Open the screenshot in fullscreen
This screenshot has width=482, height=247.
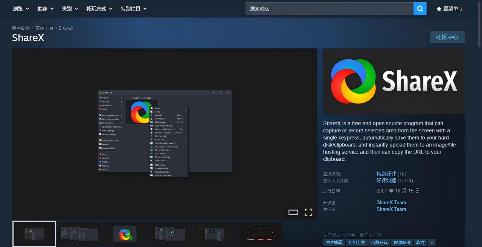[308, 212]
